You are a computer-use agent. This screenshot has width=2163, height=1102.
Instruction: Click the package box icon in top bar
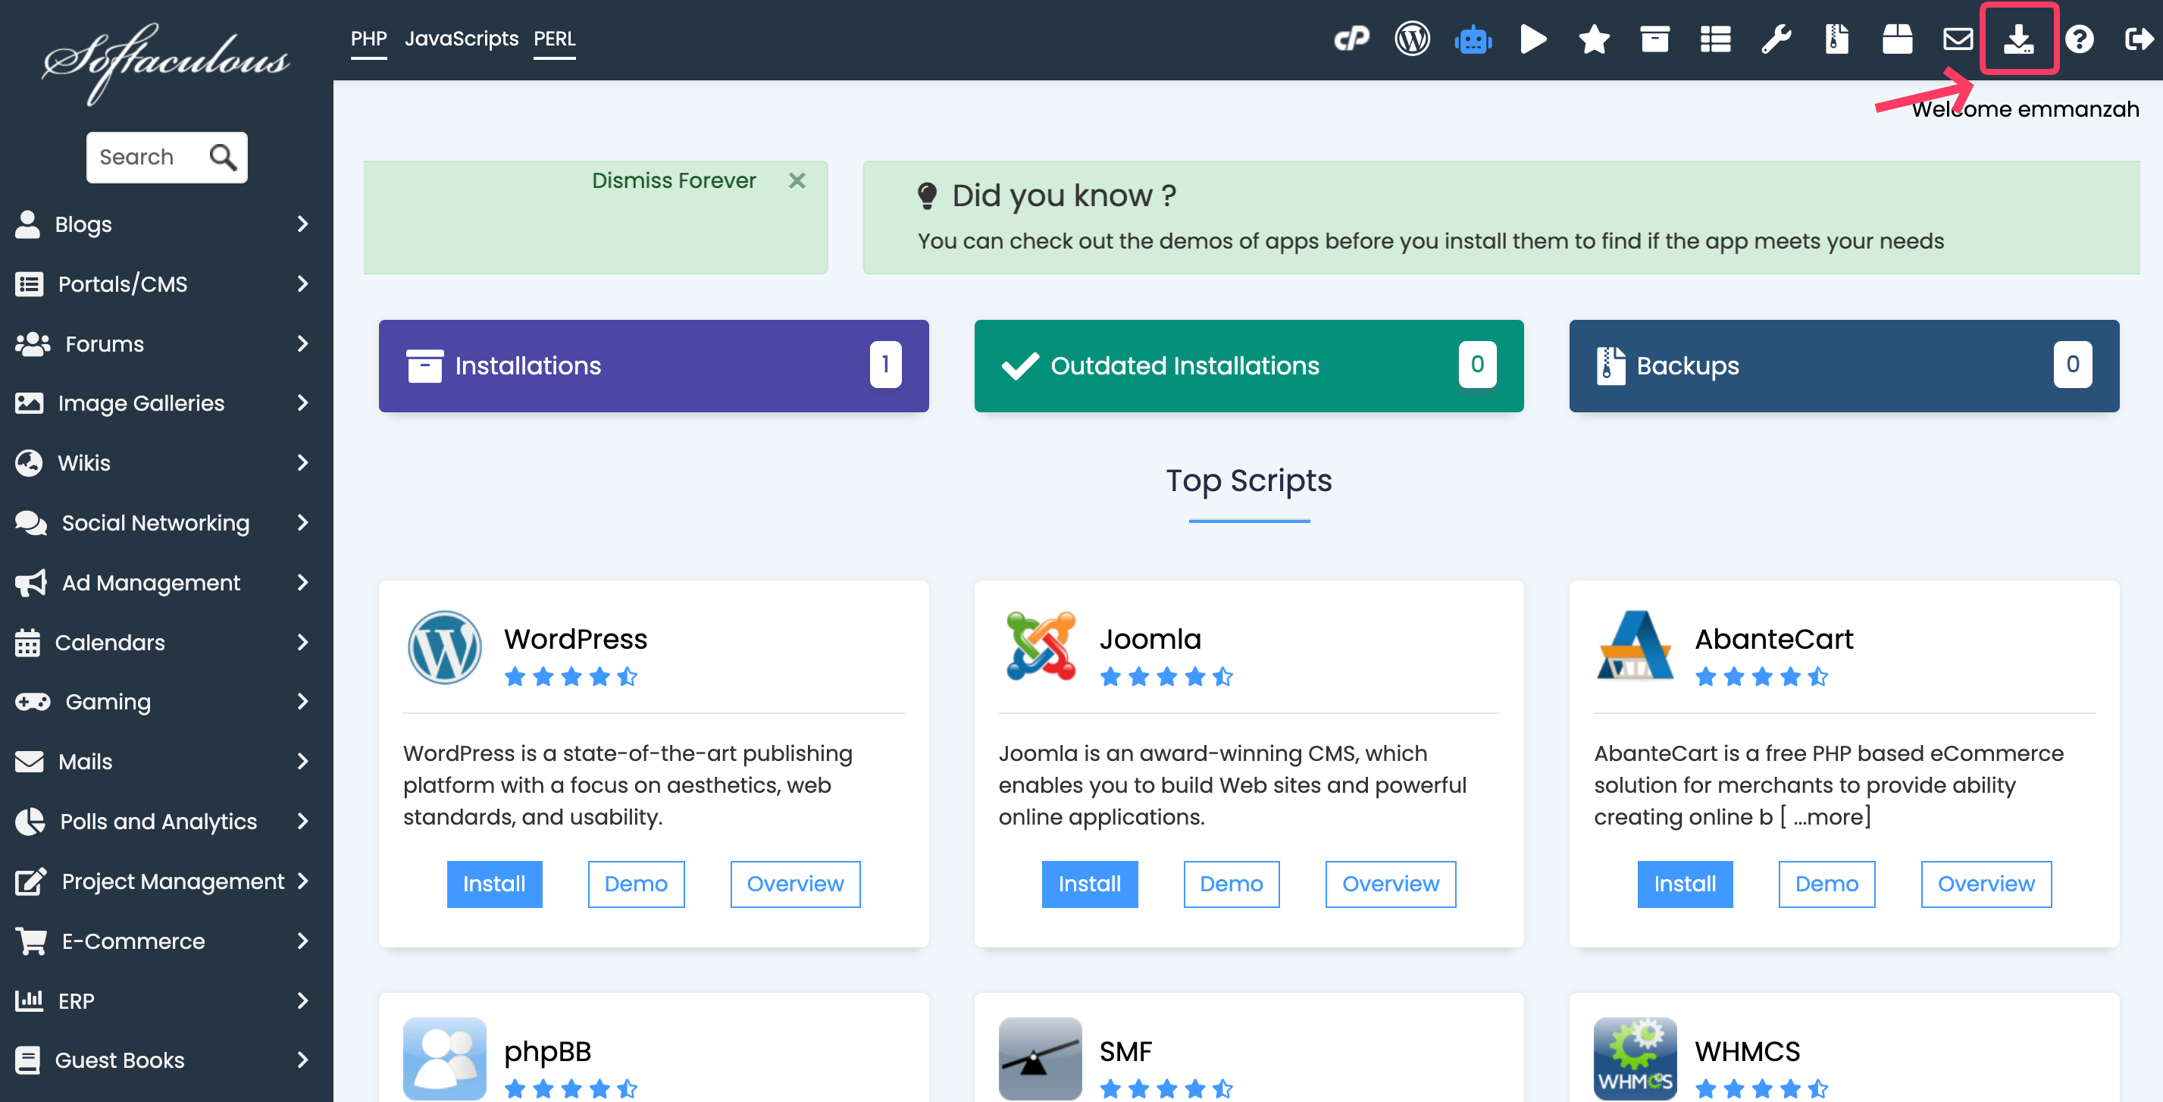tap(1897, 39)
